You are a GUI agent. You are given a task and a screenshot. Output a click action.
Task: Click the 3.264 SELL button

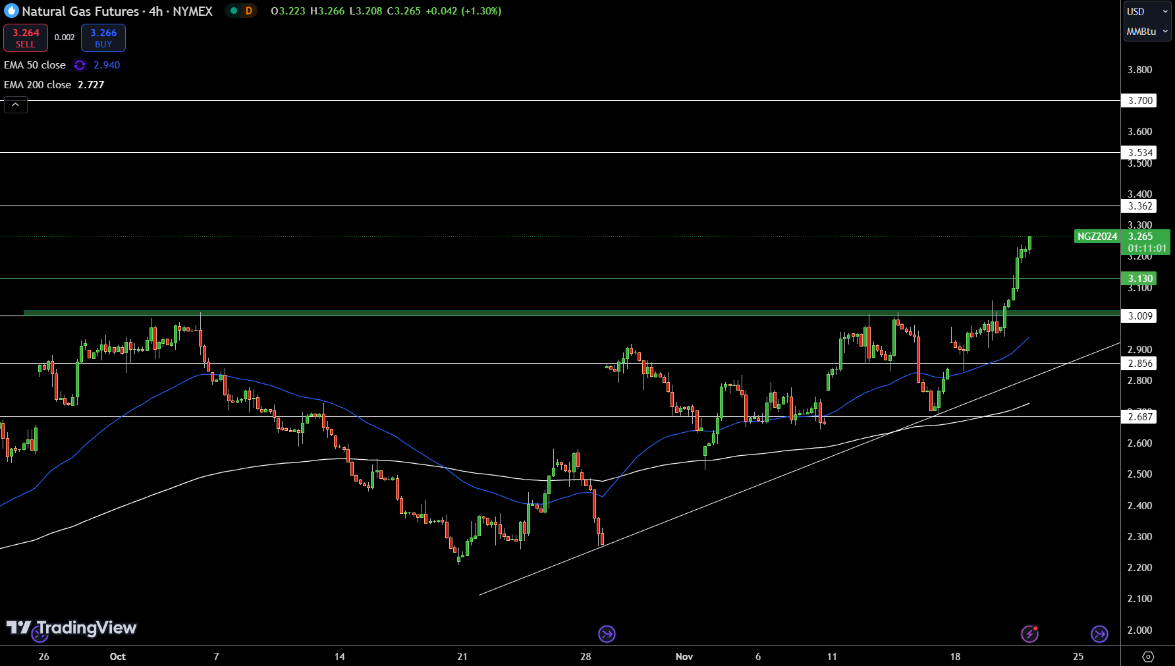pyautogui.click(x=26, y=38)
